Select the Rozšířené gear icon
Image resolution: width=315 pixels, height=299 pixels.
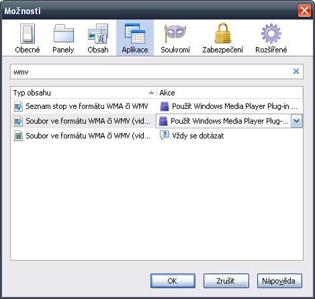point(271,34)
